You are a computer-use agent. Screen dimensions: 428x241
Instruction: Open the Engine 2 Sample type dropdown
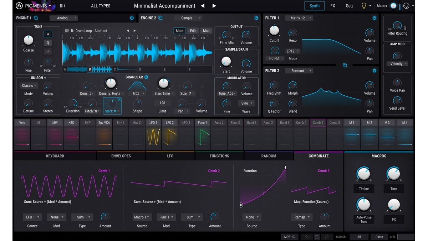tap(188, 18)
